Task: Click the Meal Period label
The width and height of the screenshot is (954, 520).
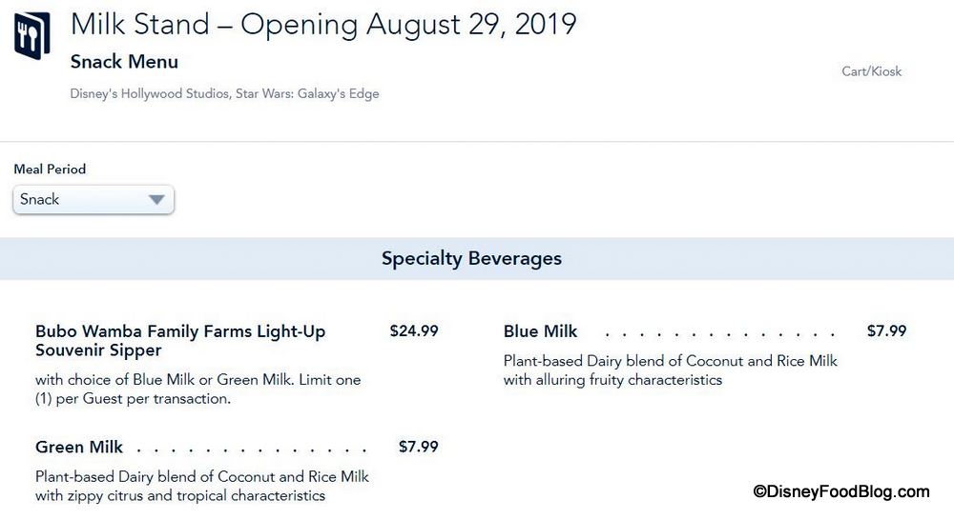Action: point(50,170)
